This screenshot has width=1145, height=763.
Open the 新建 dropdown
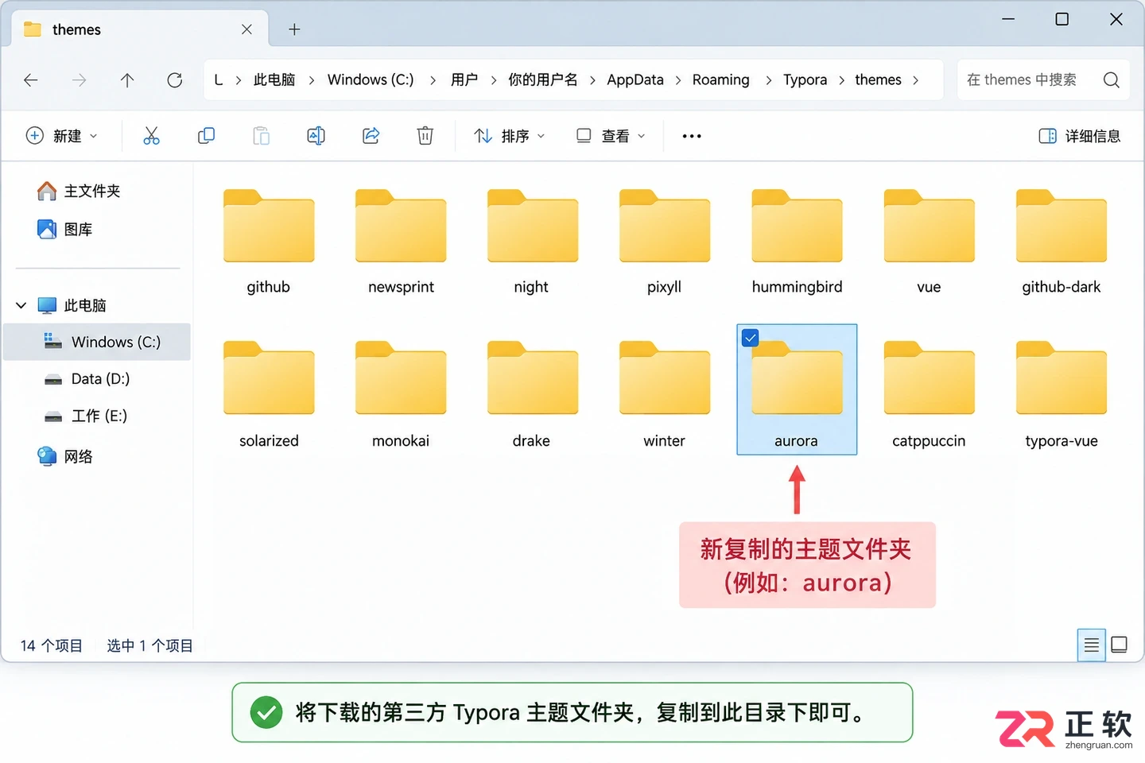pos(62,136)
